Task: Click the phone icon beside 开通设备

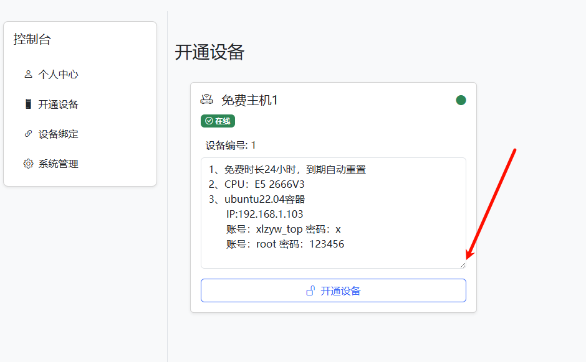Action: point(28,104)
